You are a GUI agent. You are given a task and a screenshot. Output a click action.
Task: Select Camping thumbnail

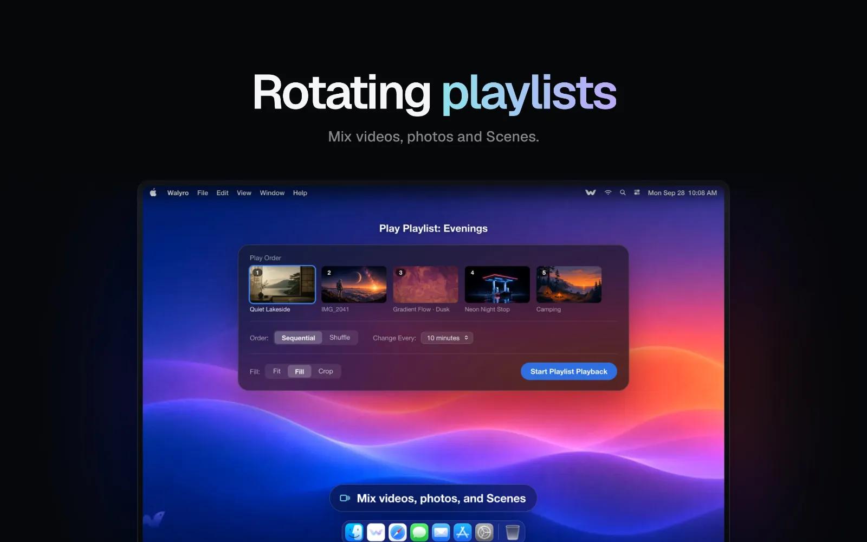tap(569, 285)
